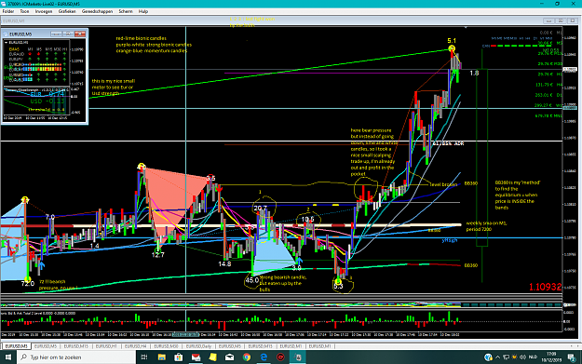Select the 12.7 swing label

click(x=157, y=255)
